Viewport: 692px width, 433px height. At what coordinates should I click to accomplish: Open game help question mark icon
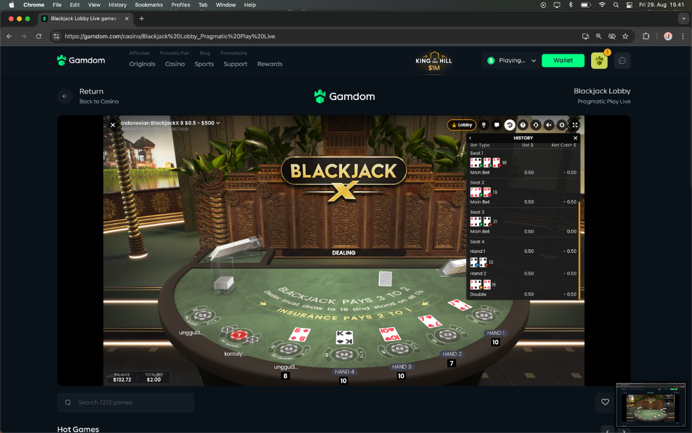click(x=522, y=125)
